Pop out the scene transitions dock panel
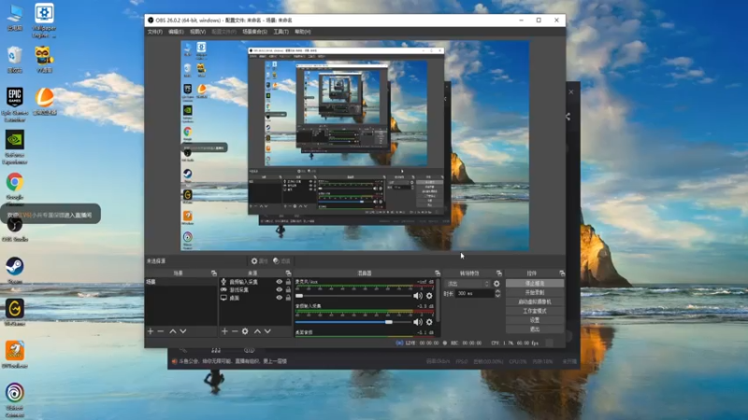 pos(499,273)
